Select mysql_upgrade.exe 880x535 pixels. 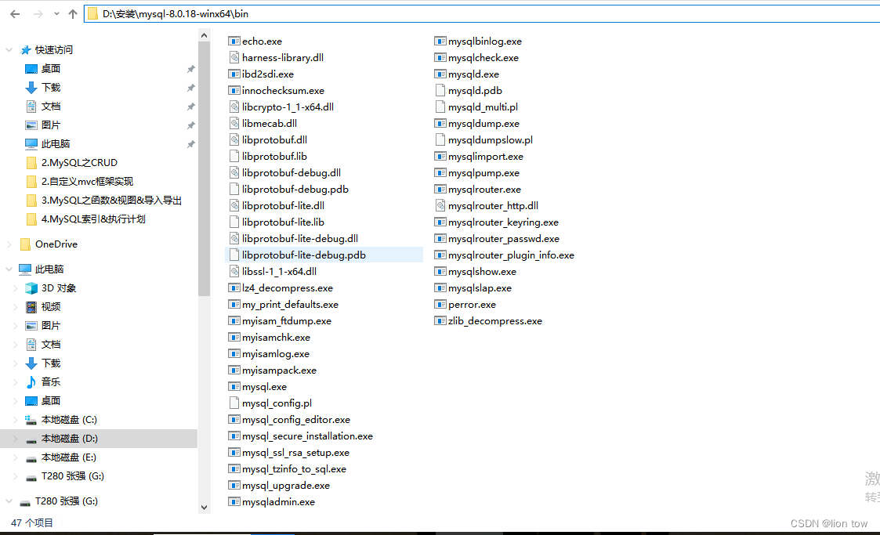pyautogui.click(x=286, y=485)
